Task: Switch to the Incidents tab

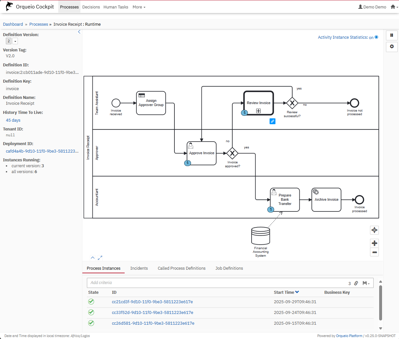Action: click(x=139, y=268)
